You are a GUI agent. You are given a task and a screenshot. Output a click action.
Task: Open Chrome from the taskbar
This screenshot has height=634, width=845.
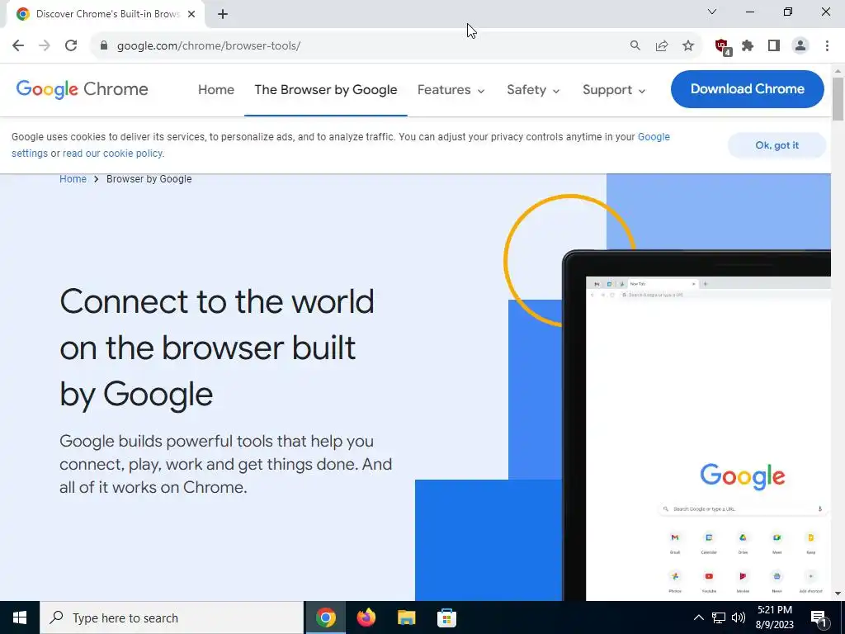(325, 617)
